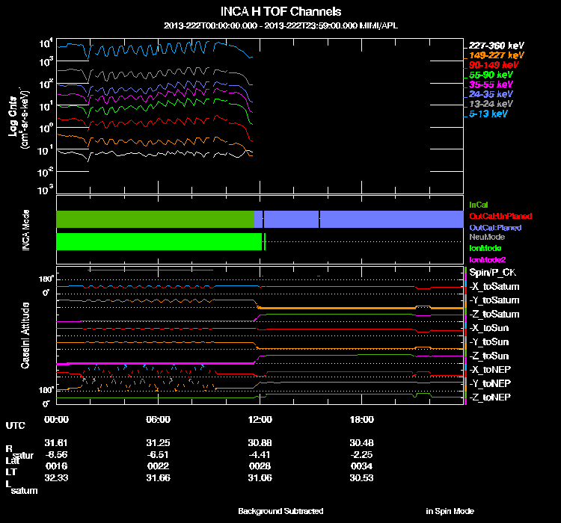Select the 35-55 keV legend label
Screen dimensions: 561x523
coord(491,84)
